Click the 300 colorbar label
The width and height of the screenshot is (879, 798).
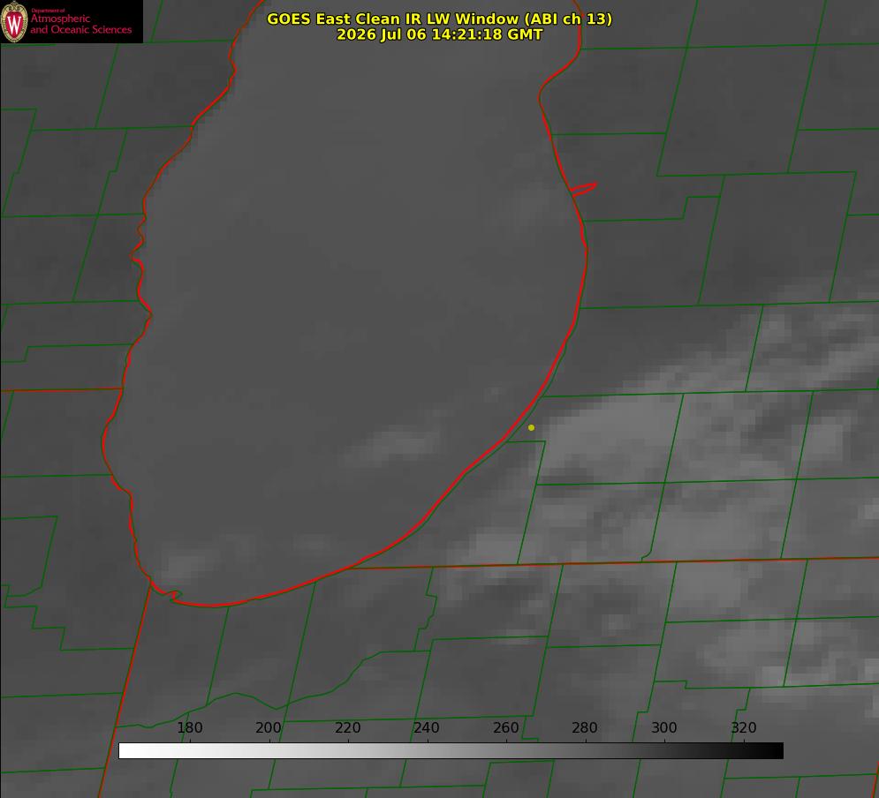point(664,727)
